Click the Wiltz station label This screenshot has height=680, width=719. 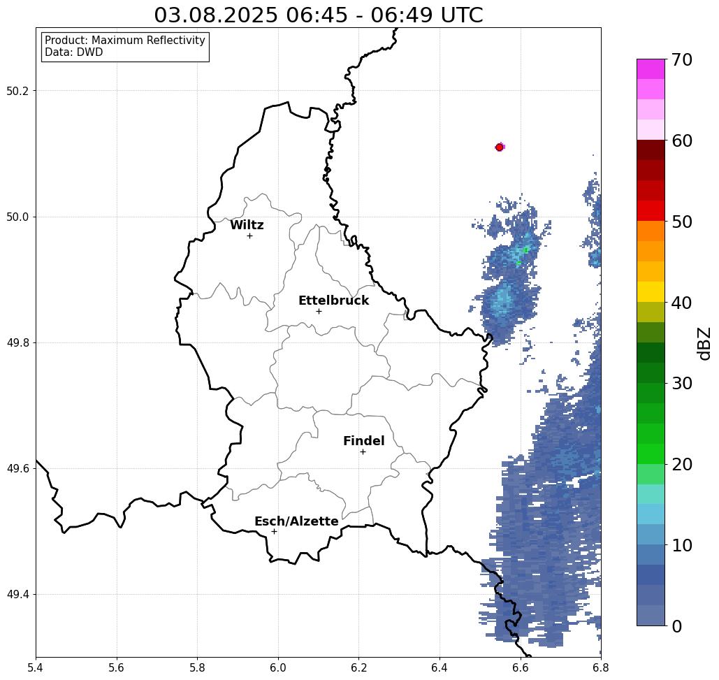point(247,225)
